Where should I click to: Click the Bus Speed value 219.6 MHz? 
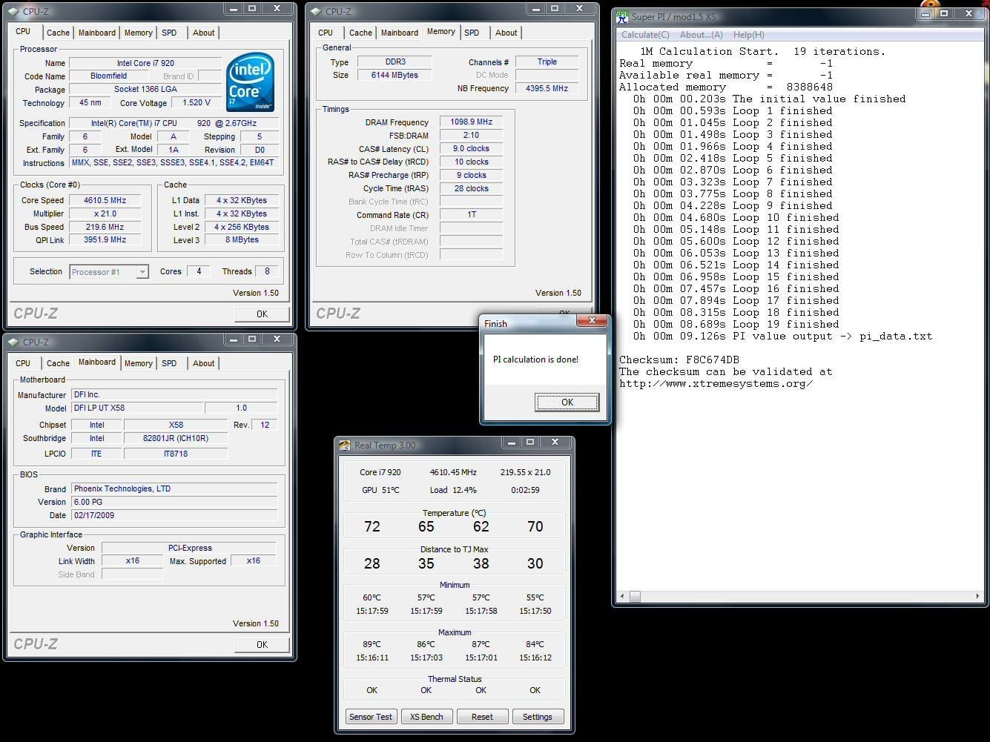[x=105, y=227]
